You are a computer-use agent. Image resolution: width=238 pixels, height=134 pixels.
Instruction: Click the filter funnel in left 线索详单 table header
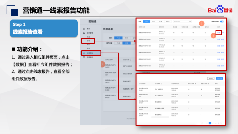tap(130, 60)
